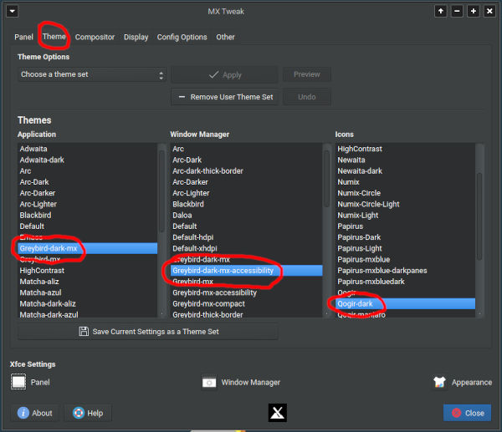Select Greybird-dark-mx application theme

tap(87, 248)
